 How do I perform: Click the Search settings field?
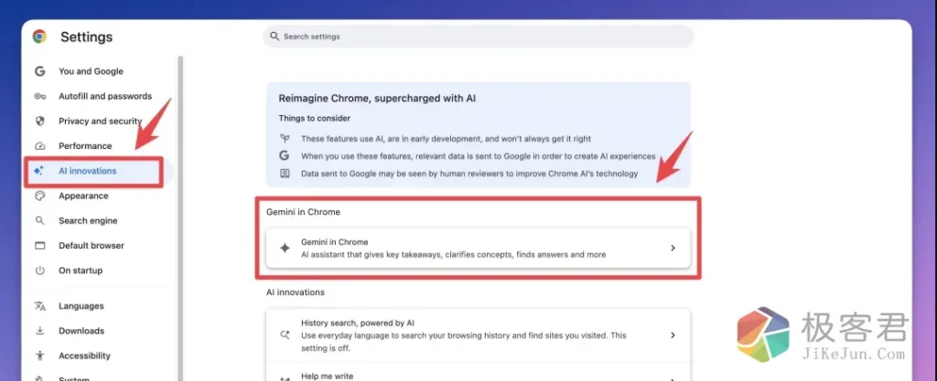[478, 37]
